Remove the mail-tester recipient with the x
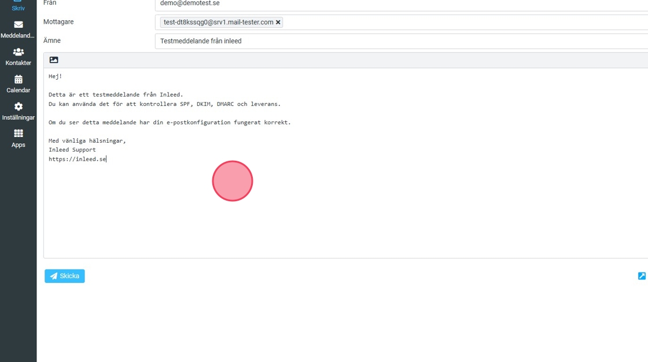Image resolution: width=648 pixels, height=362 pixels. coord(278,23)
